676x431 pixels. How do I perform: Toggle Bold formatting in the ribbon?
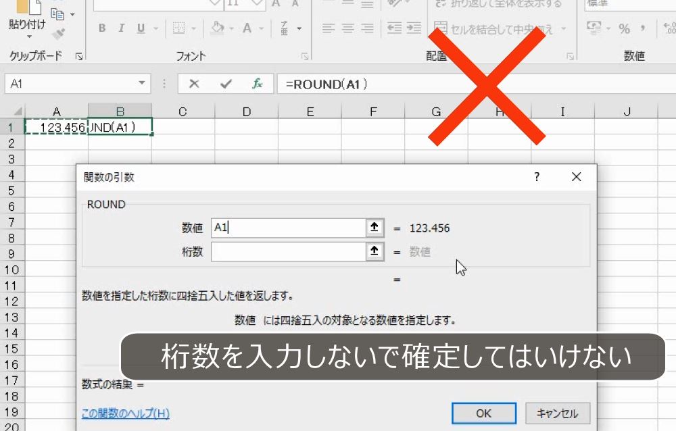tap(102, 28)
